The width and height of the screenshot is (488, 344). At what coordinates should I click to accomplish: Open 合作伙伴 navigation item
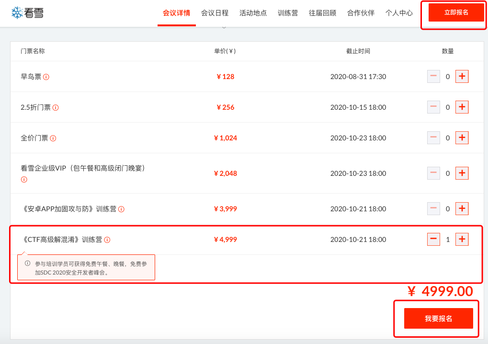361,13
